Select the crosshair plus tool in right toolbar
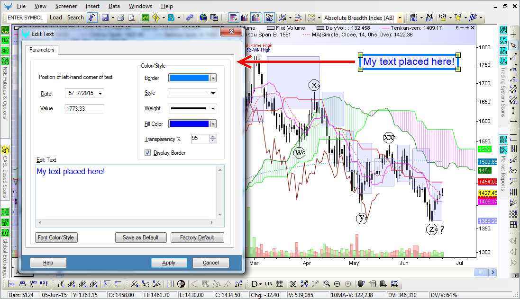 (x=513, y=35)
